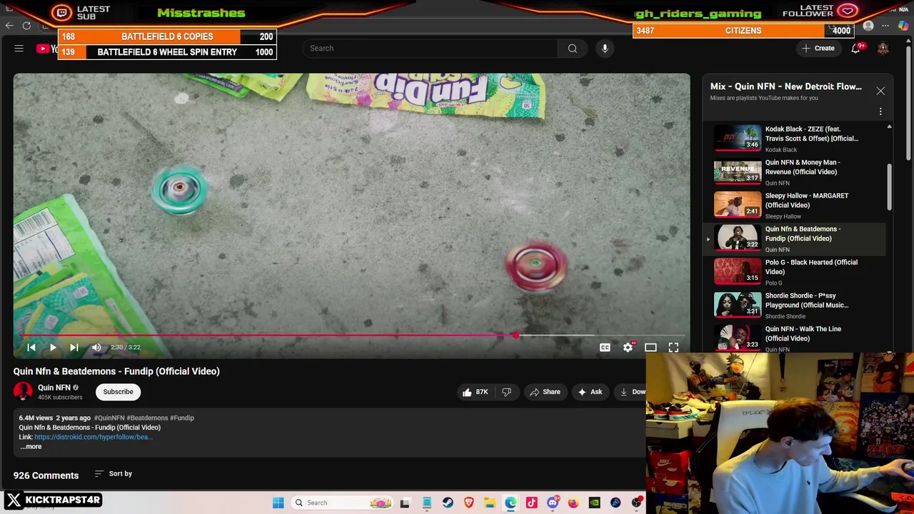The height and width of the screenshot is (514, 914).
Task: Click the Download button
Action: point(632,392)
